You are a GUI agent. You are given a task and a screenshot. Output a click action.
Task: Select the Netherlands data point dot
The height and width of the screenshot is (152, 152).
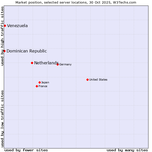32,63
